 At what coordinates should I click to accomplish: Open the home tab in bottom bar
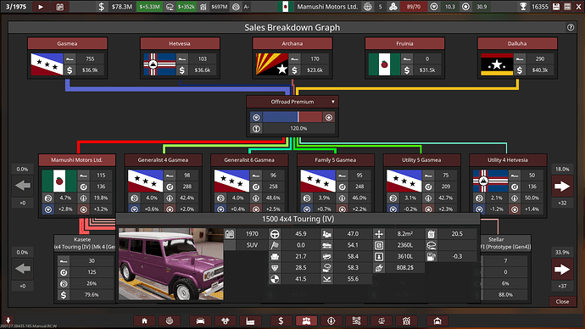click(x=144, y=321)
